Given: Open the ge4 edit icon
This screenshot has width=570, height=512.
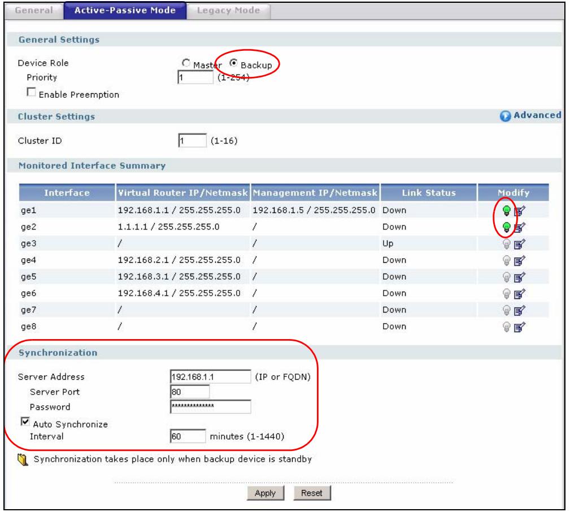Looking at the screenshot, I should pos(520,261).
